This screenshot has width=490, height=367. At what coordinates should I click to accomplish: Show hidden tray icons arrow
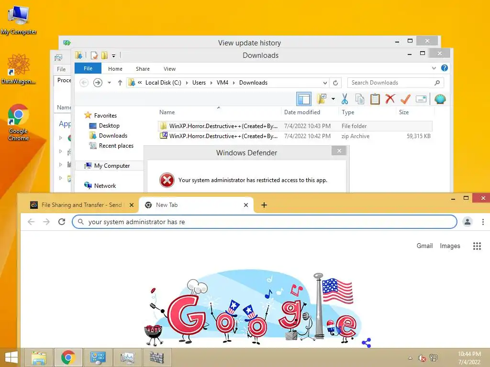click(x=410, y=358)
